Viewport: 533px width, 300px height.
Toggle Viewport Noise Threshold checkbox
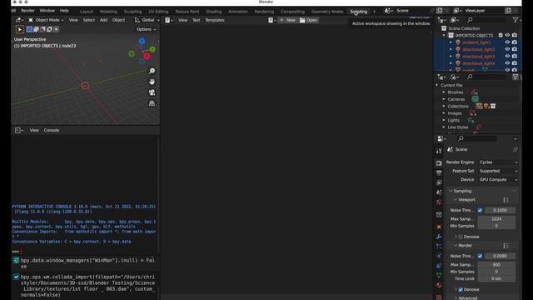[x=480, y=210]
